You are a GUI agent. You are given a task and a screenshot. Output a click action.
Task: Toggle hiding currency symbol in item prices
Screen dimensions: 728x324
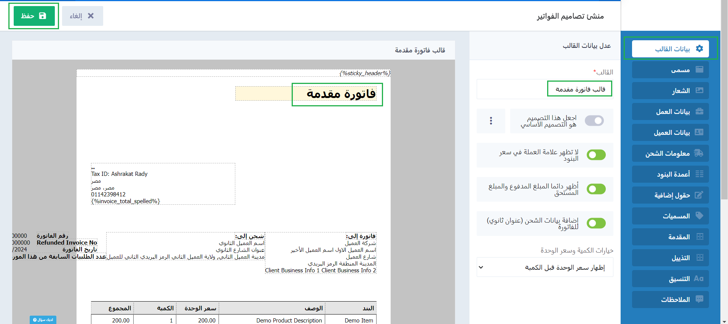coord(596,155)
